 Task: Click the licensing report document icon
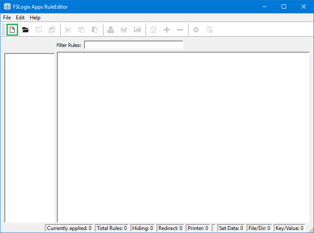point(209,30)
